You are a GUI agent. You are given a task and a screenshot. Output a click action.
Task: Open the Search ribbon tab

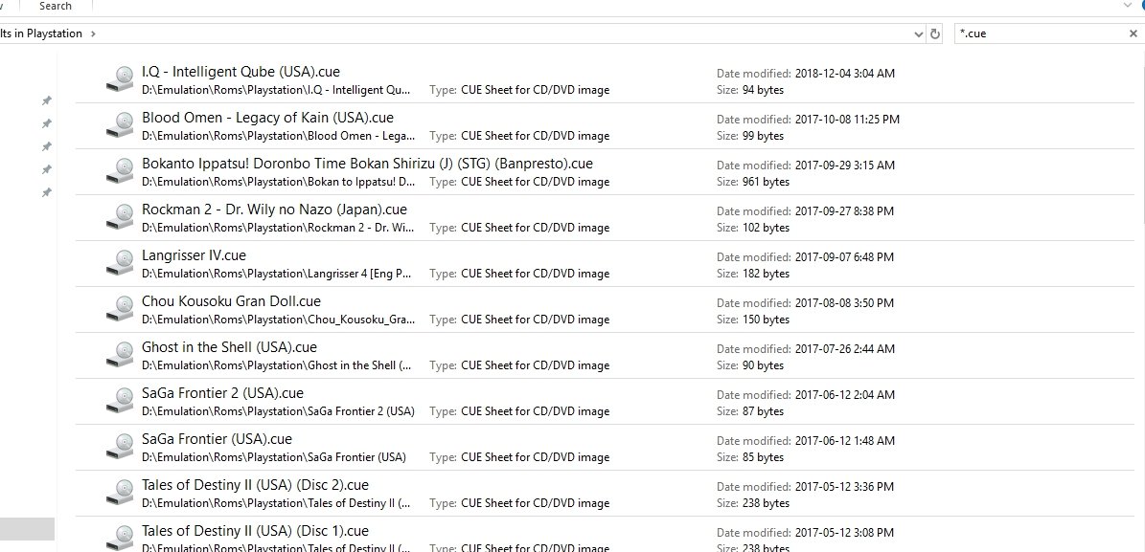56,6
